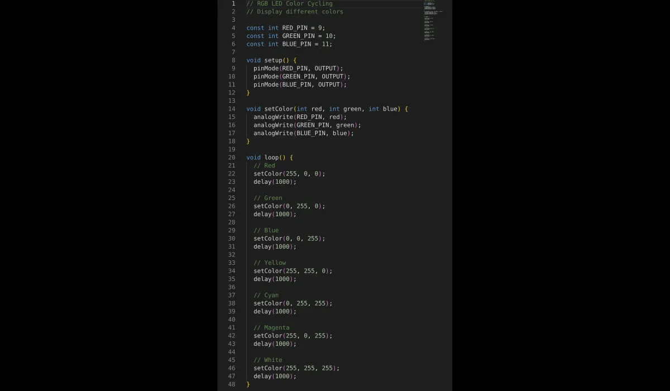Image resolution: width=670 pixels, height=391 pixels.
Task: Click line number 48 in the gutter
Action: (232, 384)
